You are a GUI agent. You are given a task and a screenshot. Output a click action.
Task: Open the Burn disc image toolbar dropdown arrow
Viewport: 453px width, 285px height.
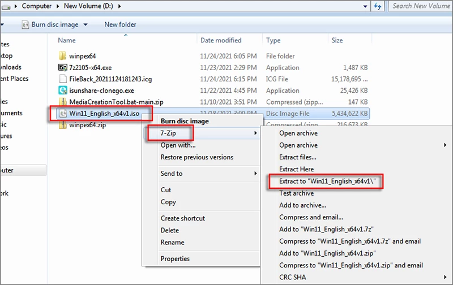click(86, 24)
